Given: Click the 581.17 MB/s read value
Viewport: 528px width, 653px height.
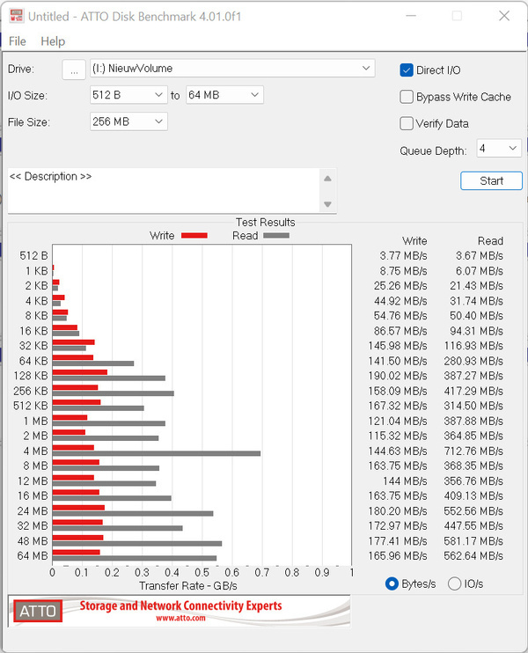Looking at the screenshot, I should tap(473, 541).
